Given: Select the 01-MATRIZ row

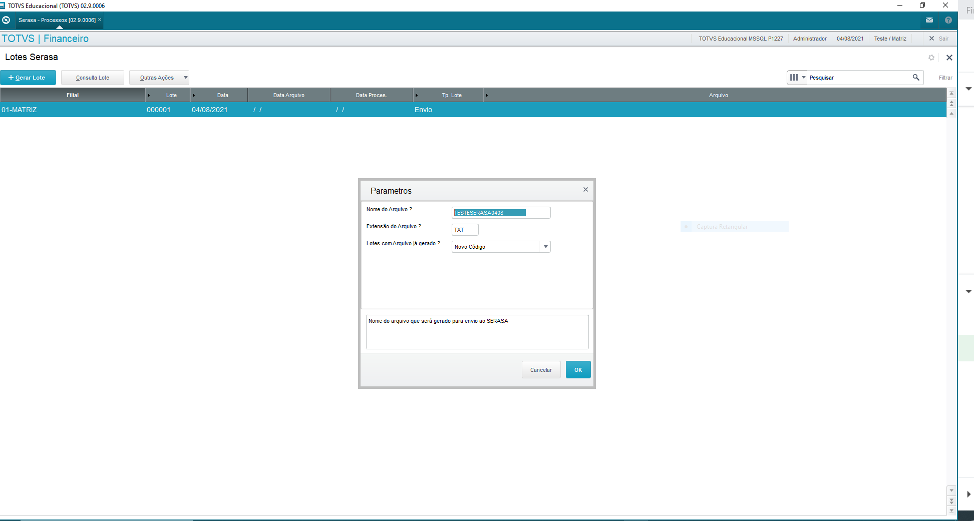Looking at the screenshot, I should click(473, 110).
